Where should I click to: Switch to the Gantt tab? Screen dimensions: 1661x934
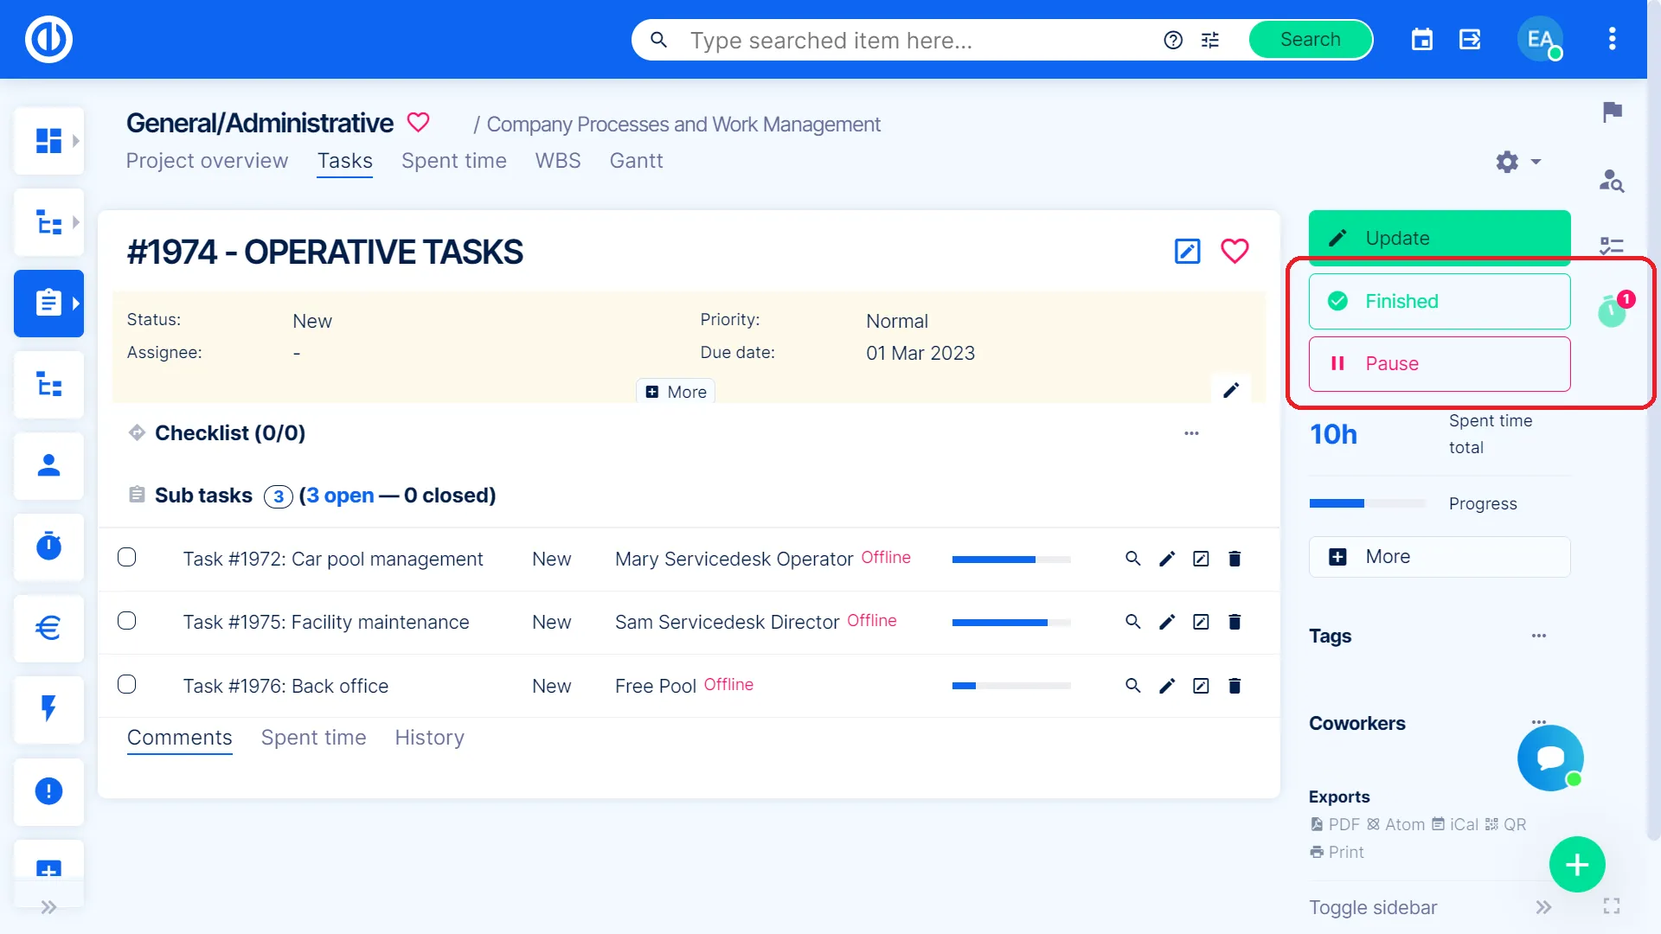point(636,161)
